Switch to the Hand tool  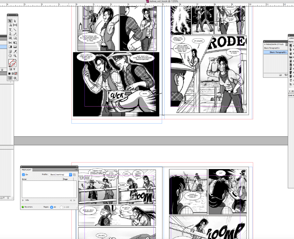(10, 56)
